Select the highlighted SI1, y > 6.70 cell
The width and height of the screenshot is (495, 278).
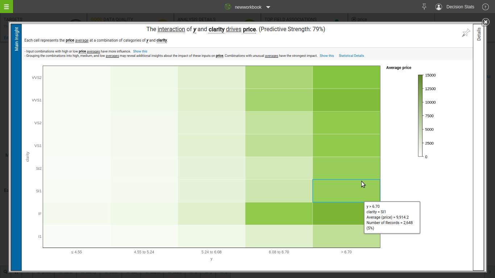(346, 191)
